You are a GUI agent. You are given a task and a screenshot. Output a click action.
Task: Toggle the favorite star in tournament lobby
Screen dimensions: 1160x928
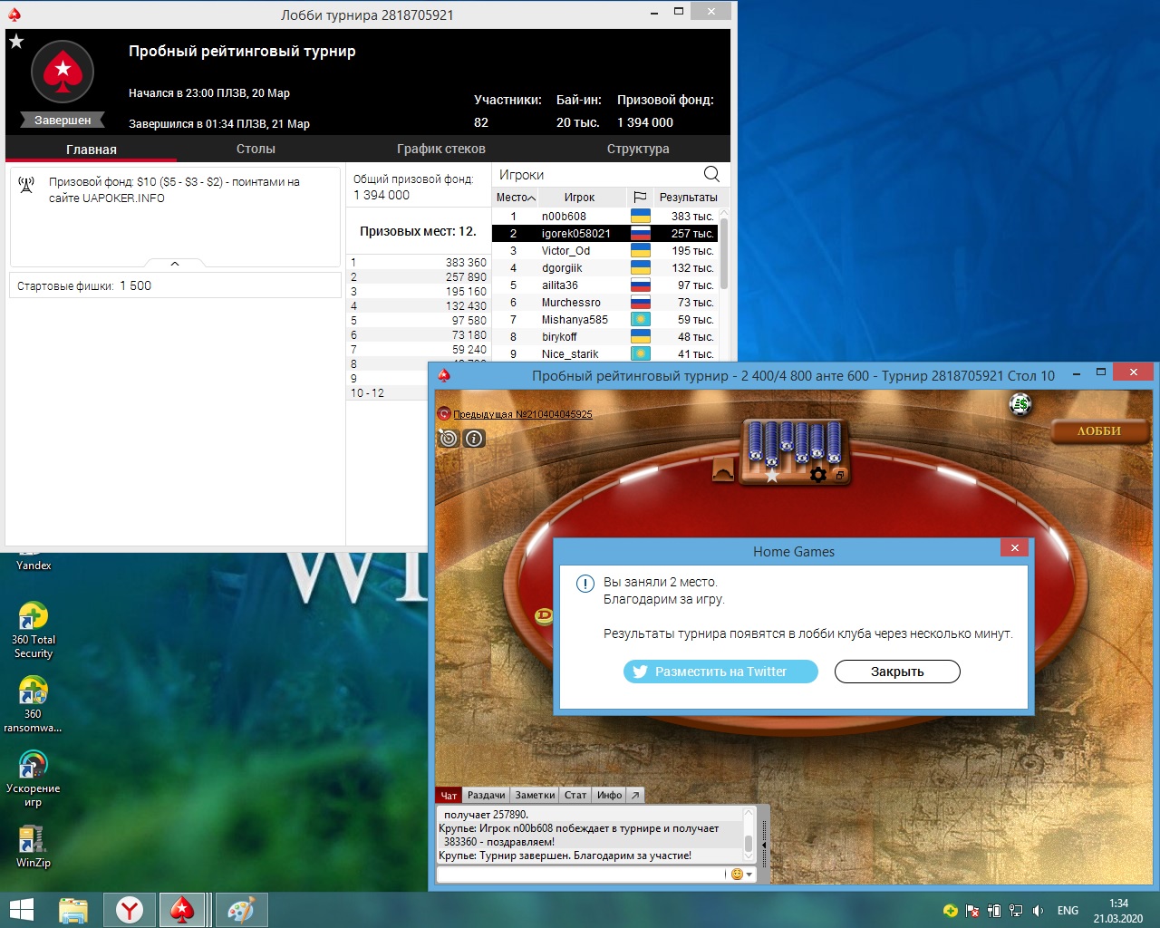point(16,41)
